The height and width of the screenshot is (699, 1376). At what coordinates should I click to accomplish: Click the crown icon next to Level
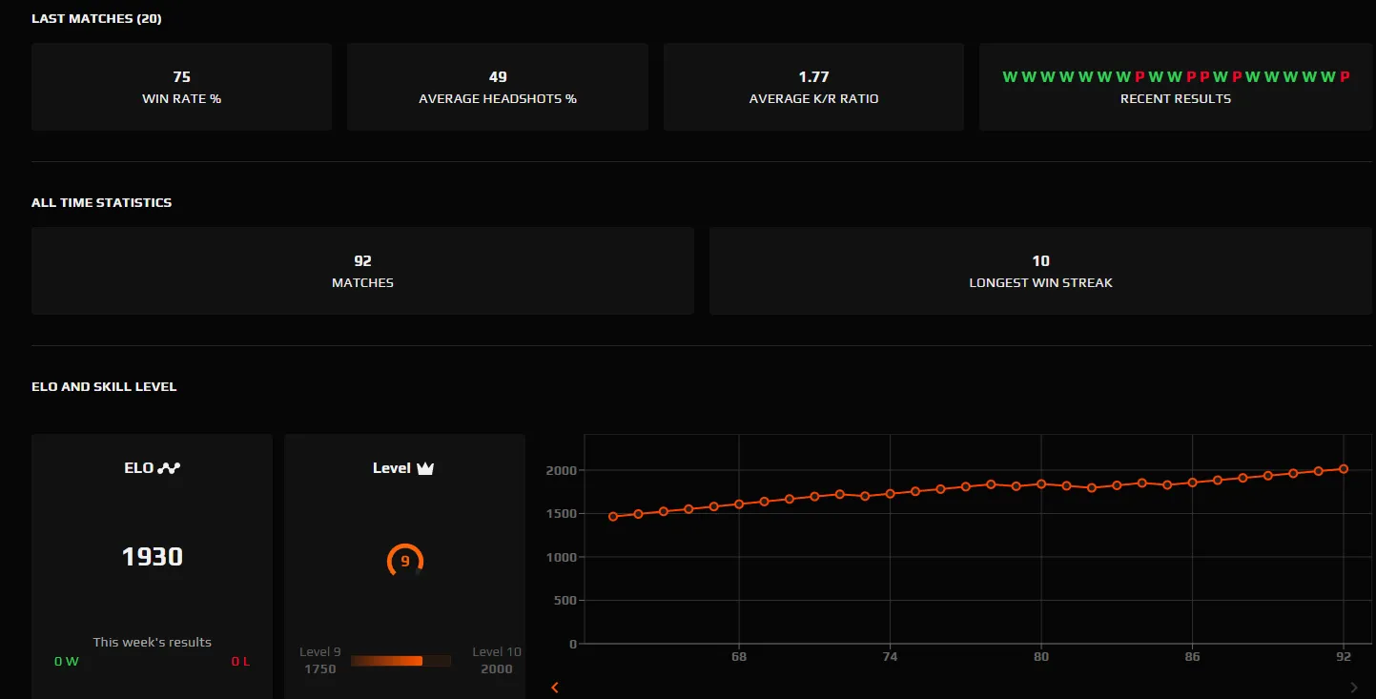pos(424,467)
